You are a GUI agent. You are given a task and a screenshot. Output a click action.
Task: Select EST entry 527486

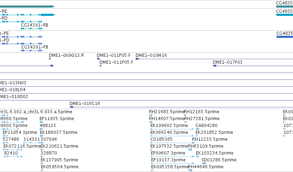[11, 139]
